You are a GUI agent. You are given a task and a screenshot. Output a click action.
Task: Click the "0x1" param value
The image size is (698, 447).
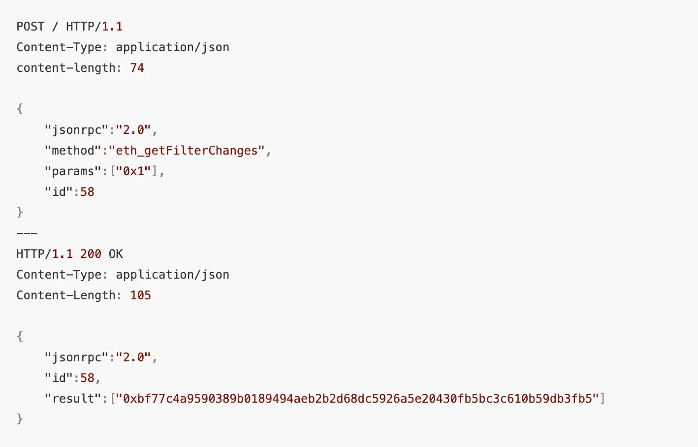point(133,171)
